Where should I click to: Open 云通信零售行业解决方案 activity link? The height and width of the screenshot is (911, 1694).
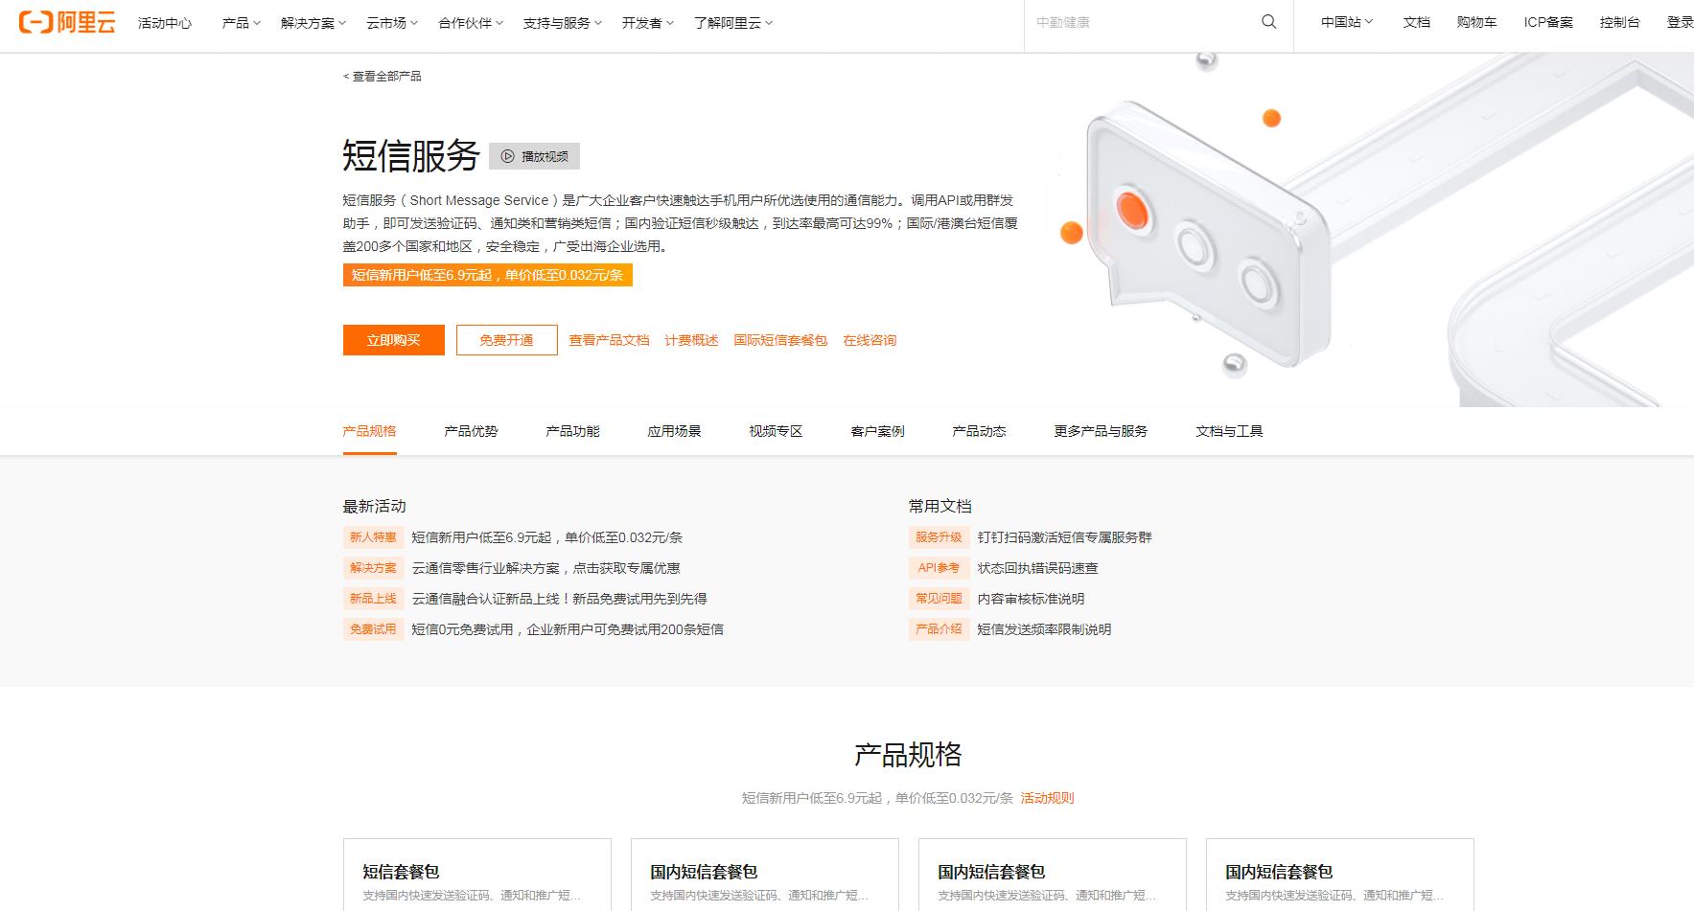coord(545,568)
